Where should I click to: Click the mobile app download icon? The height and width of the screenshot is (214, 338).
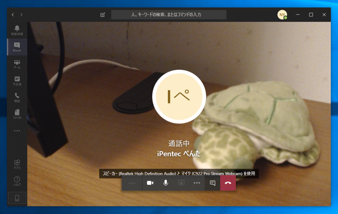point(17,198)
